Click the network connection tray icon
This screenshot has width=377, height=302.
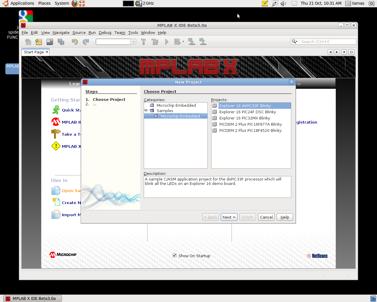[275, 3]
